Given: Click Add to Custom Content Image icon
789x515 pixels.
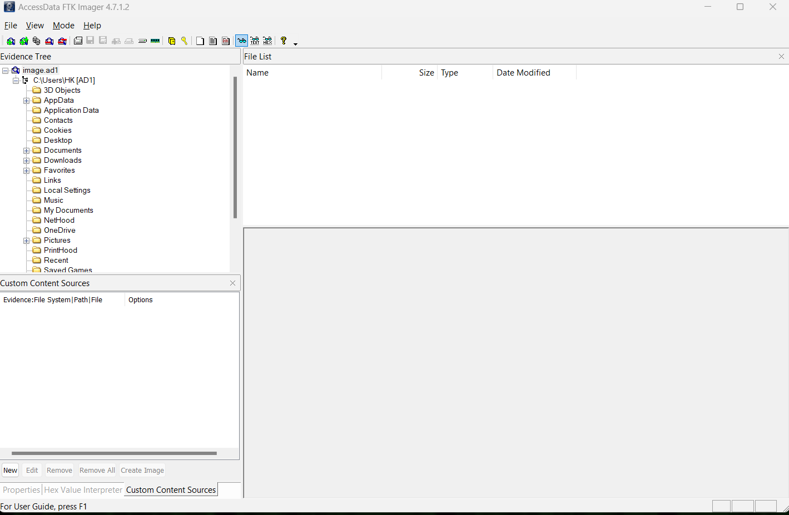Looking at the screenshot, I should click(x=116, y=41).
